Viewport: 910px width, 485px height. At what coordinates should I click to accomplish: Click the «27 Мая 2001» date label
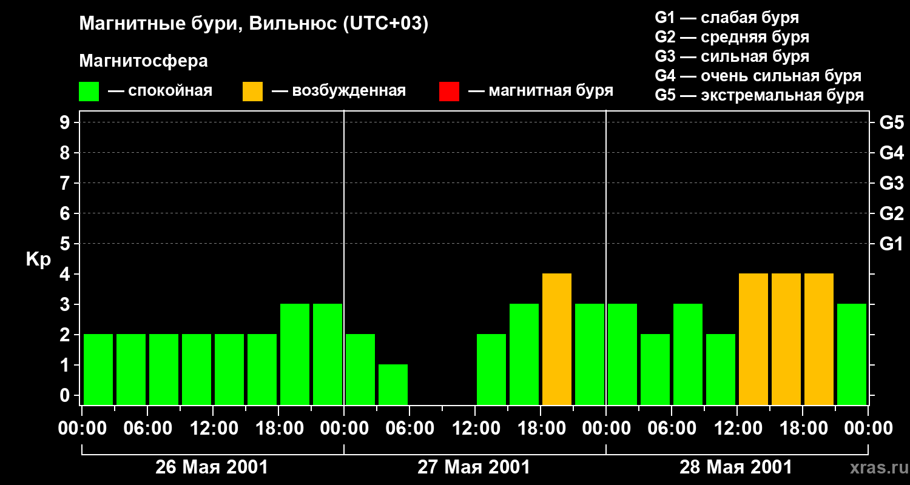coord(474,467)
